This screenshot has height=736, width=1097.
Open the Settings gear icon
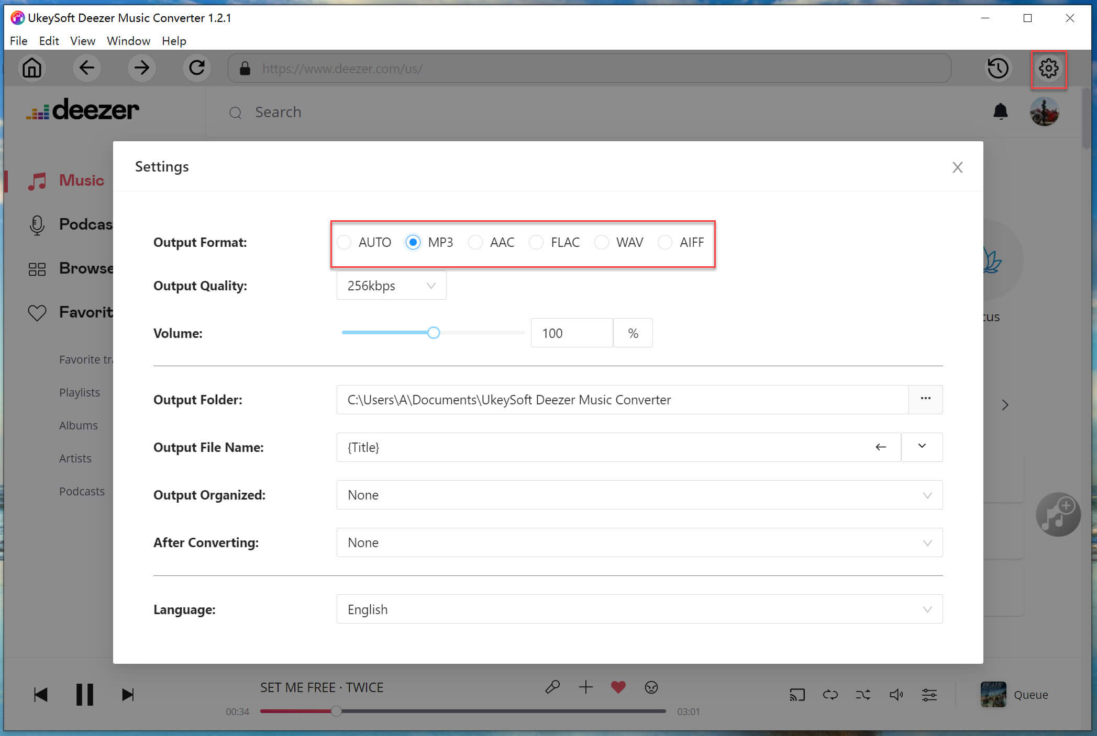[1048, 68]
